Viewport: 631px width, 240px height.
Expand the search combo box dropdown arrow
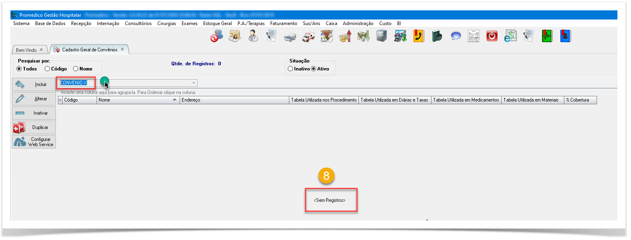[x=194, y=83]
